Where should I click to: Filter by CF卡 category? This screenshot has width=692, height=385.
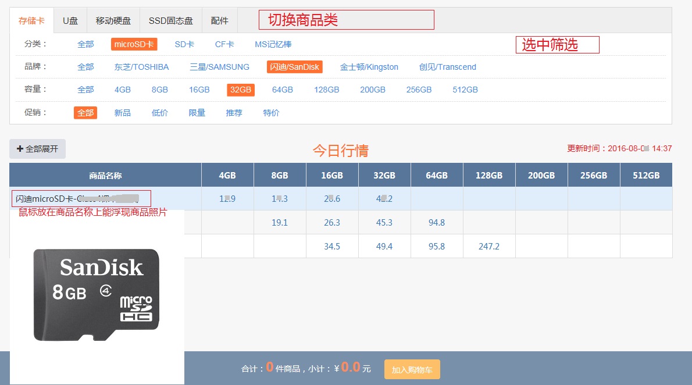[224, 44]
